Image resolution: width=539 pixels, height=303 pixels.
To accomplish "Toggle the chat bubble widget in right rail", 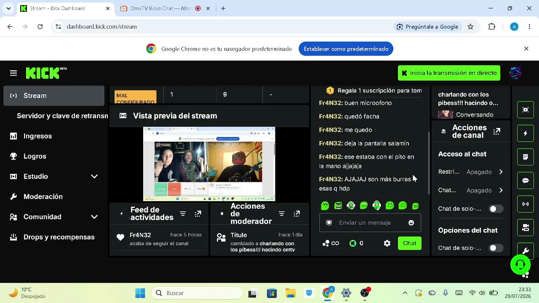I will click(x=526, y=181).
